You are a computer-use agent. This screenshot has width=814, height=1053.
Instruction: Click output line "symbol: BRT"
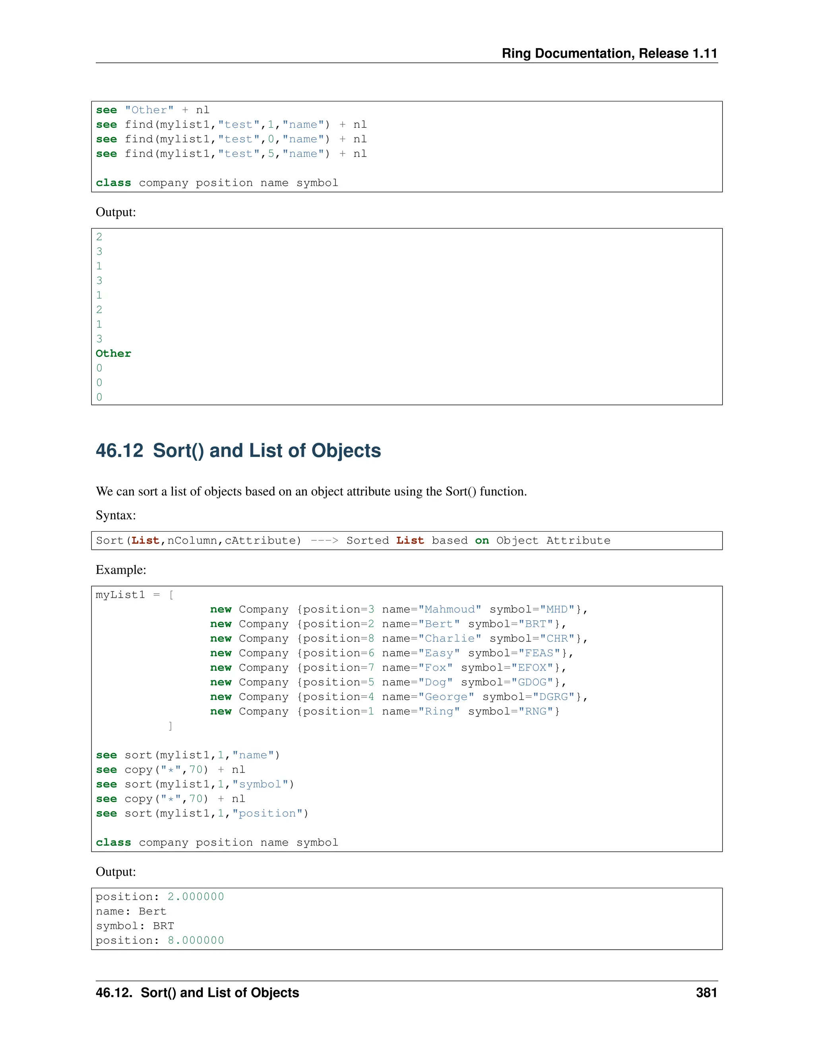click(x=135, y=926)
